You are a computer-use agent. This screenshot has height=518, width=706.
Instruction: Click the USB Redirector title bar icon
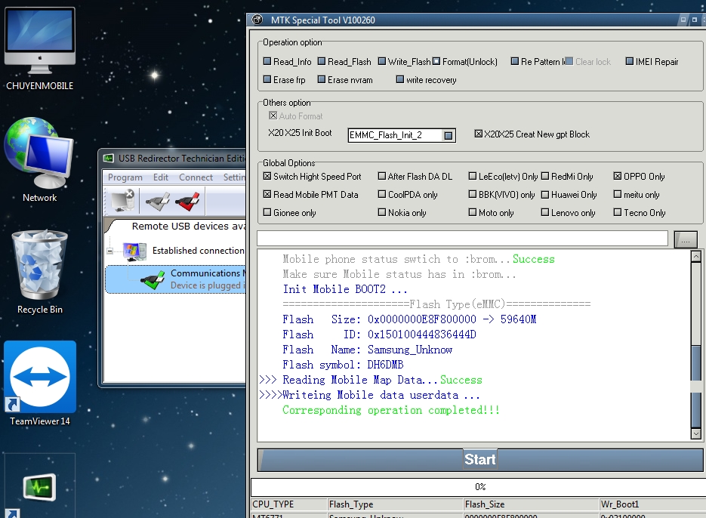click(x=109, y=158)
